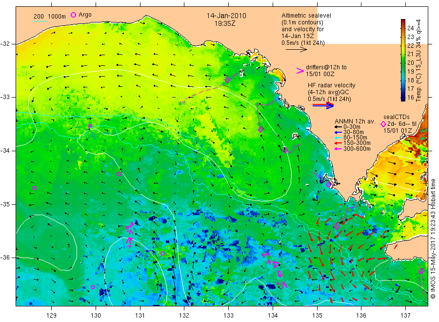Click the green 20°C band on colorbar
This screenshot has height=322, width=439.
(x=403, y=63)
